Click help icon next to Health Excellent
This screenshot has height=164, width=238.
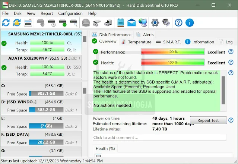[x=231, y=62]
